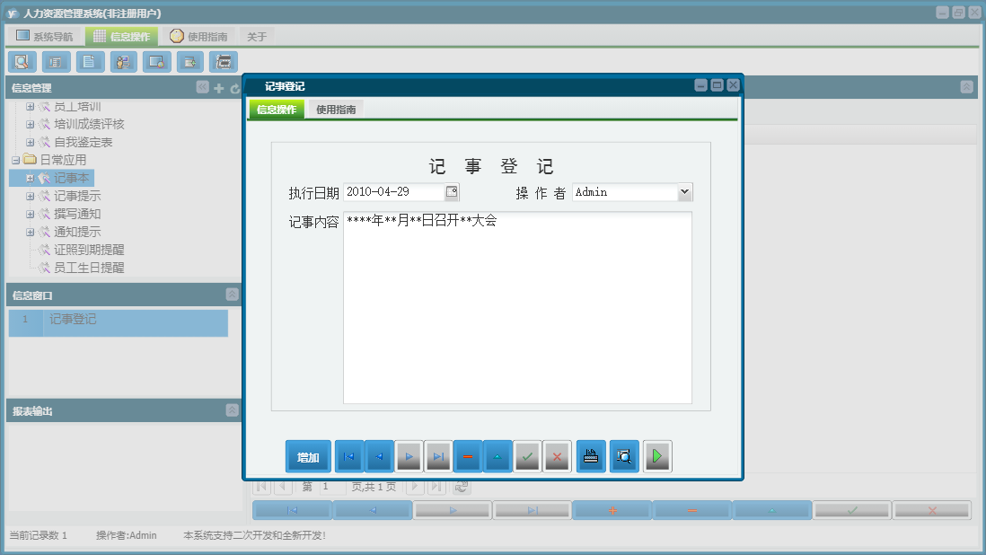Switch to main 信息操作 tab
Image resolution: width=986 pixels, height=555 pixels.
[122, 37]
